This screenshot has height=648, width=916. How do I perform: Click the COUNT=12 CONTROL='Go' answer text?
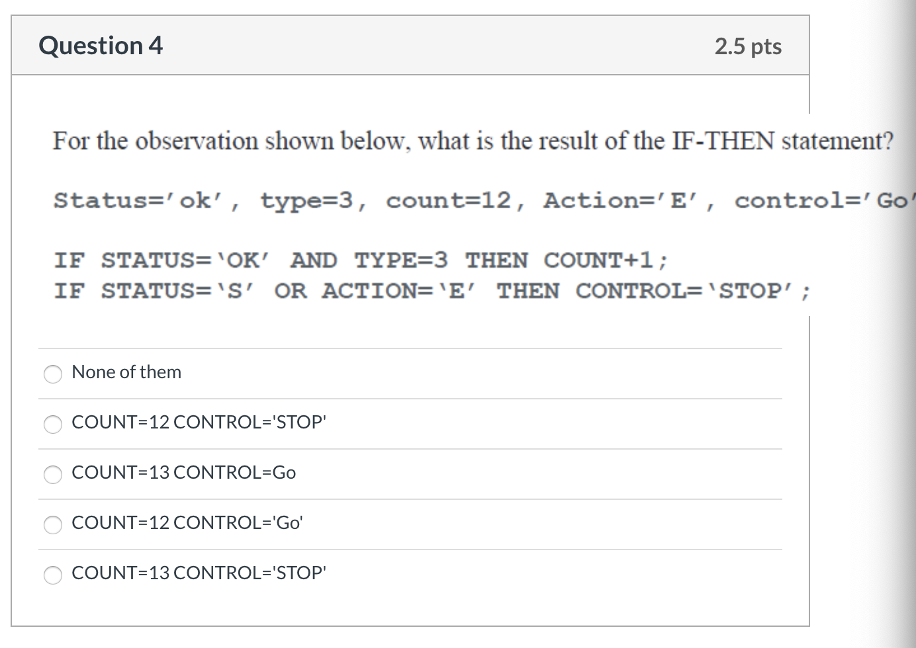[187, 522]
